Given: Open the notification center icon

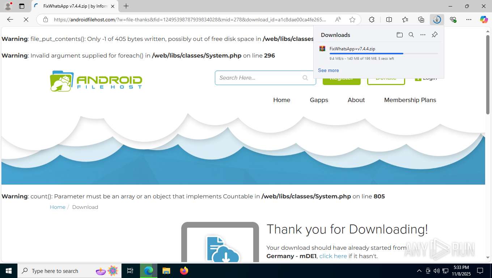Looking at the screenshot, I should 480,271.
